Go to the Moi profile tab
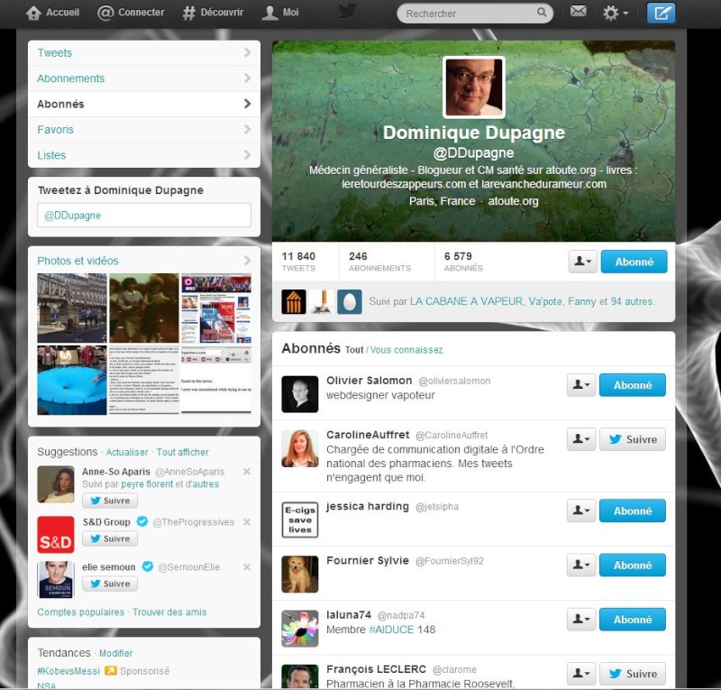The height and width of the screenshot is (690, 721). [x=280, y=13]
